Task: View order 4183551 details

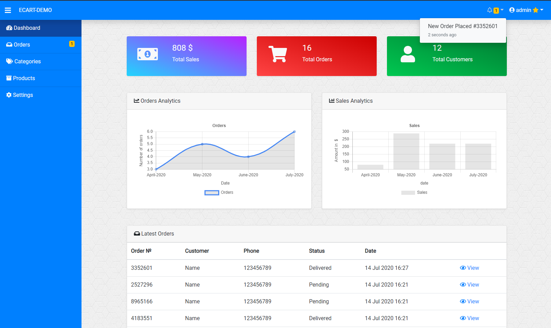Action: click(469, 318)
